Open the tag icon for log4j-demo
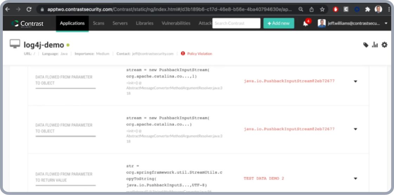The image size is (394, 195). (x=366, y=45)
